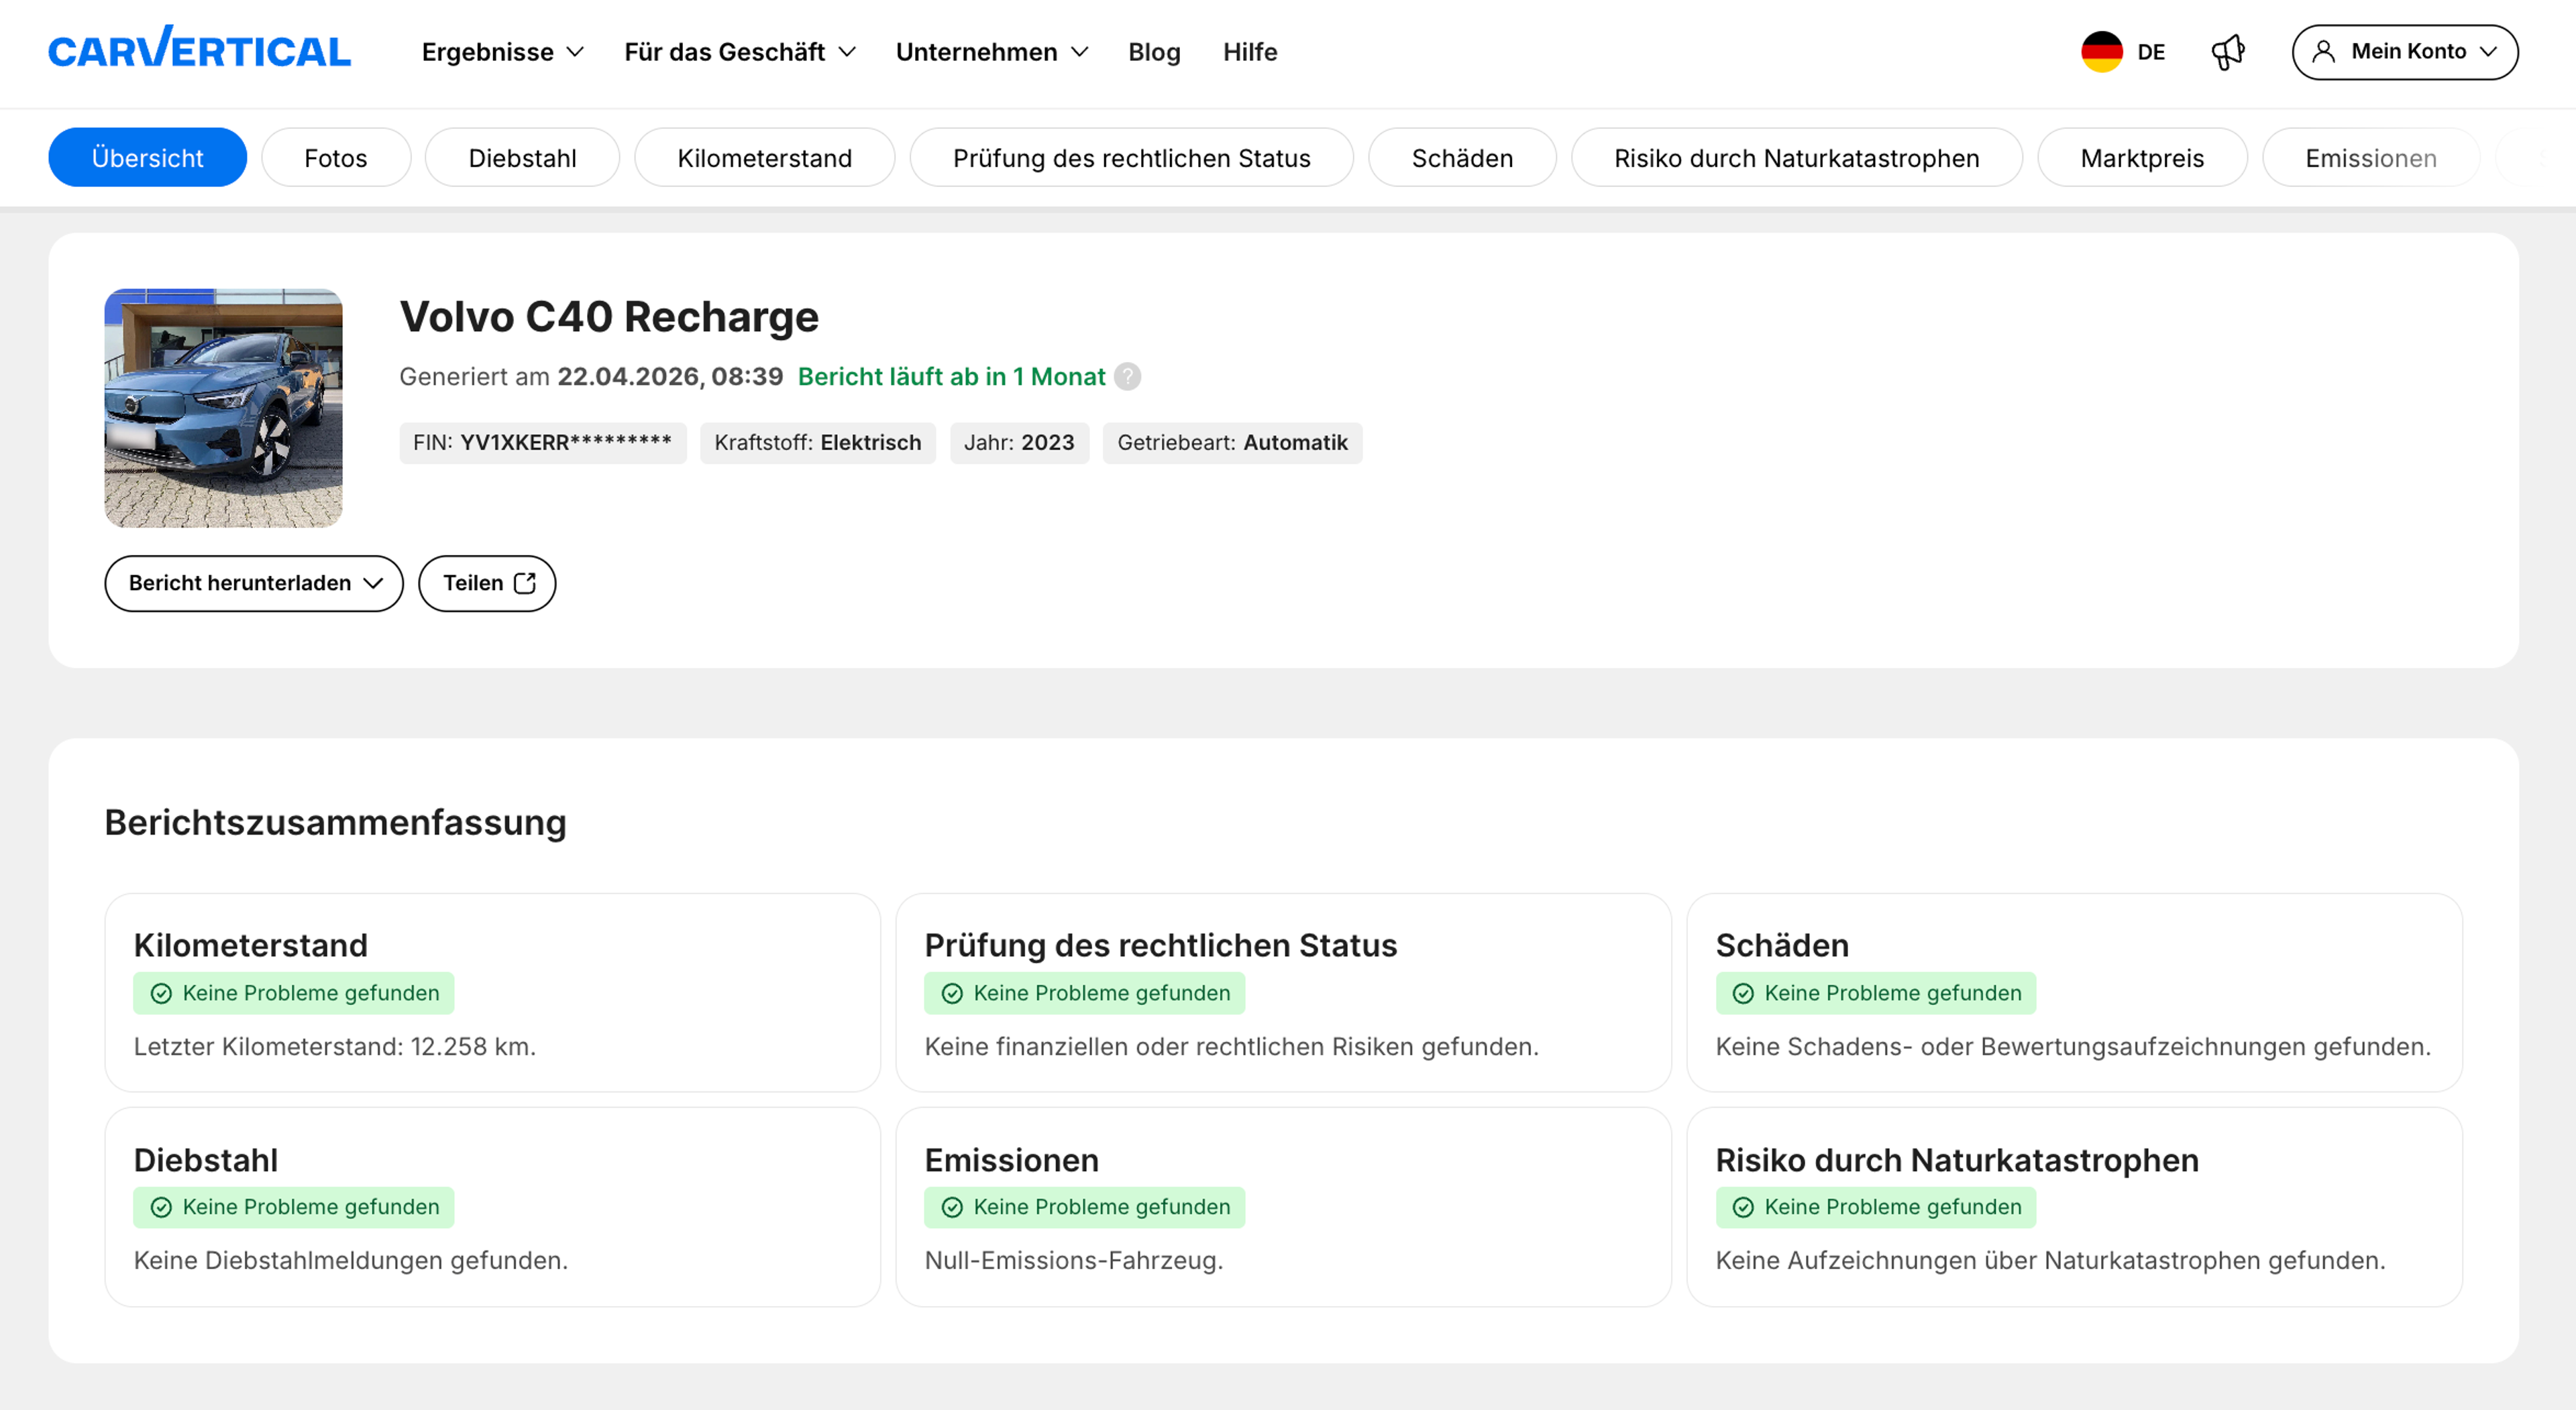Click the Volvo C40 Recharge title
Screen dimensions: 2576x1410
(x=609, y=316)
